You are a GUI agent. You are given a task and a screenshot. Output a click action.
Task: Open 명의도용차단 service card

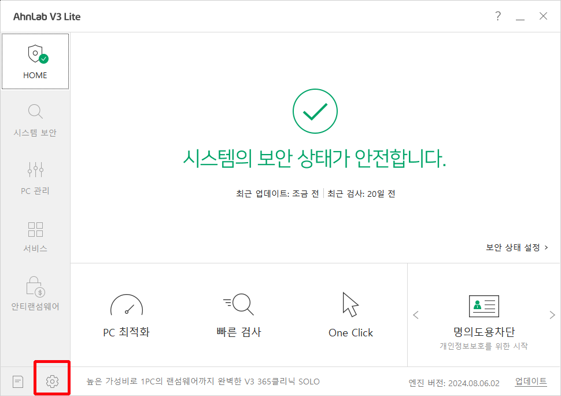(x=484, y=322)
